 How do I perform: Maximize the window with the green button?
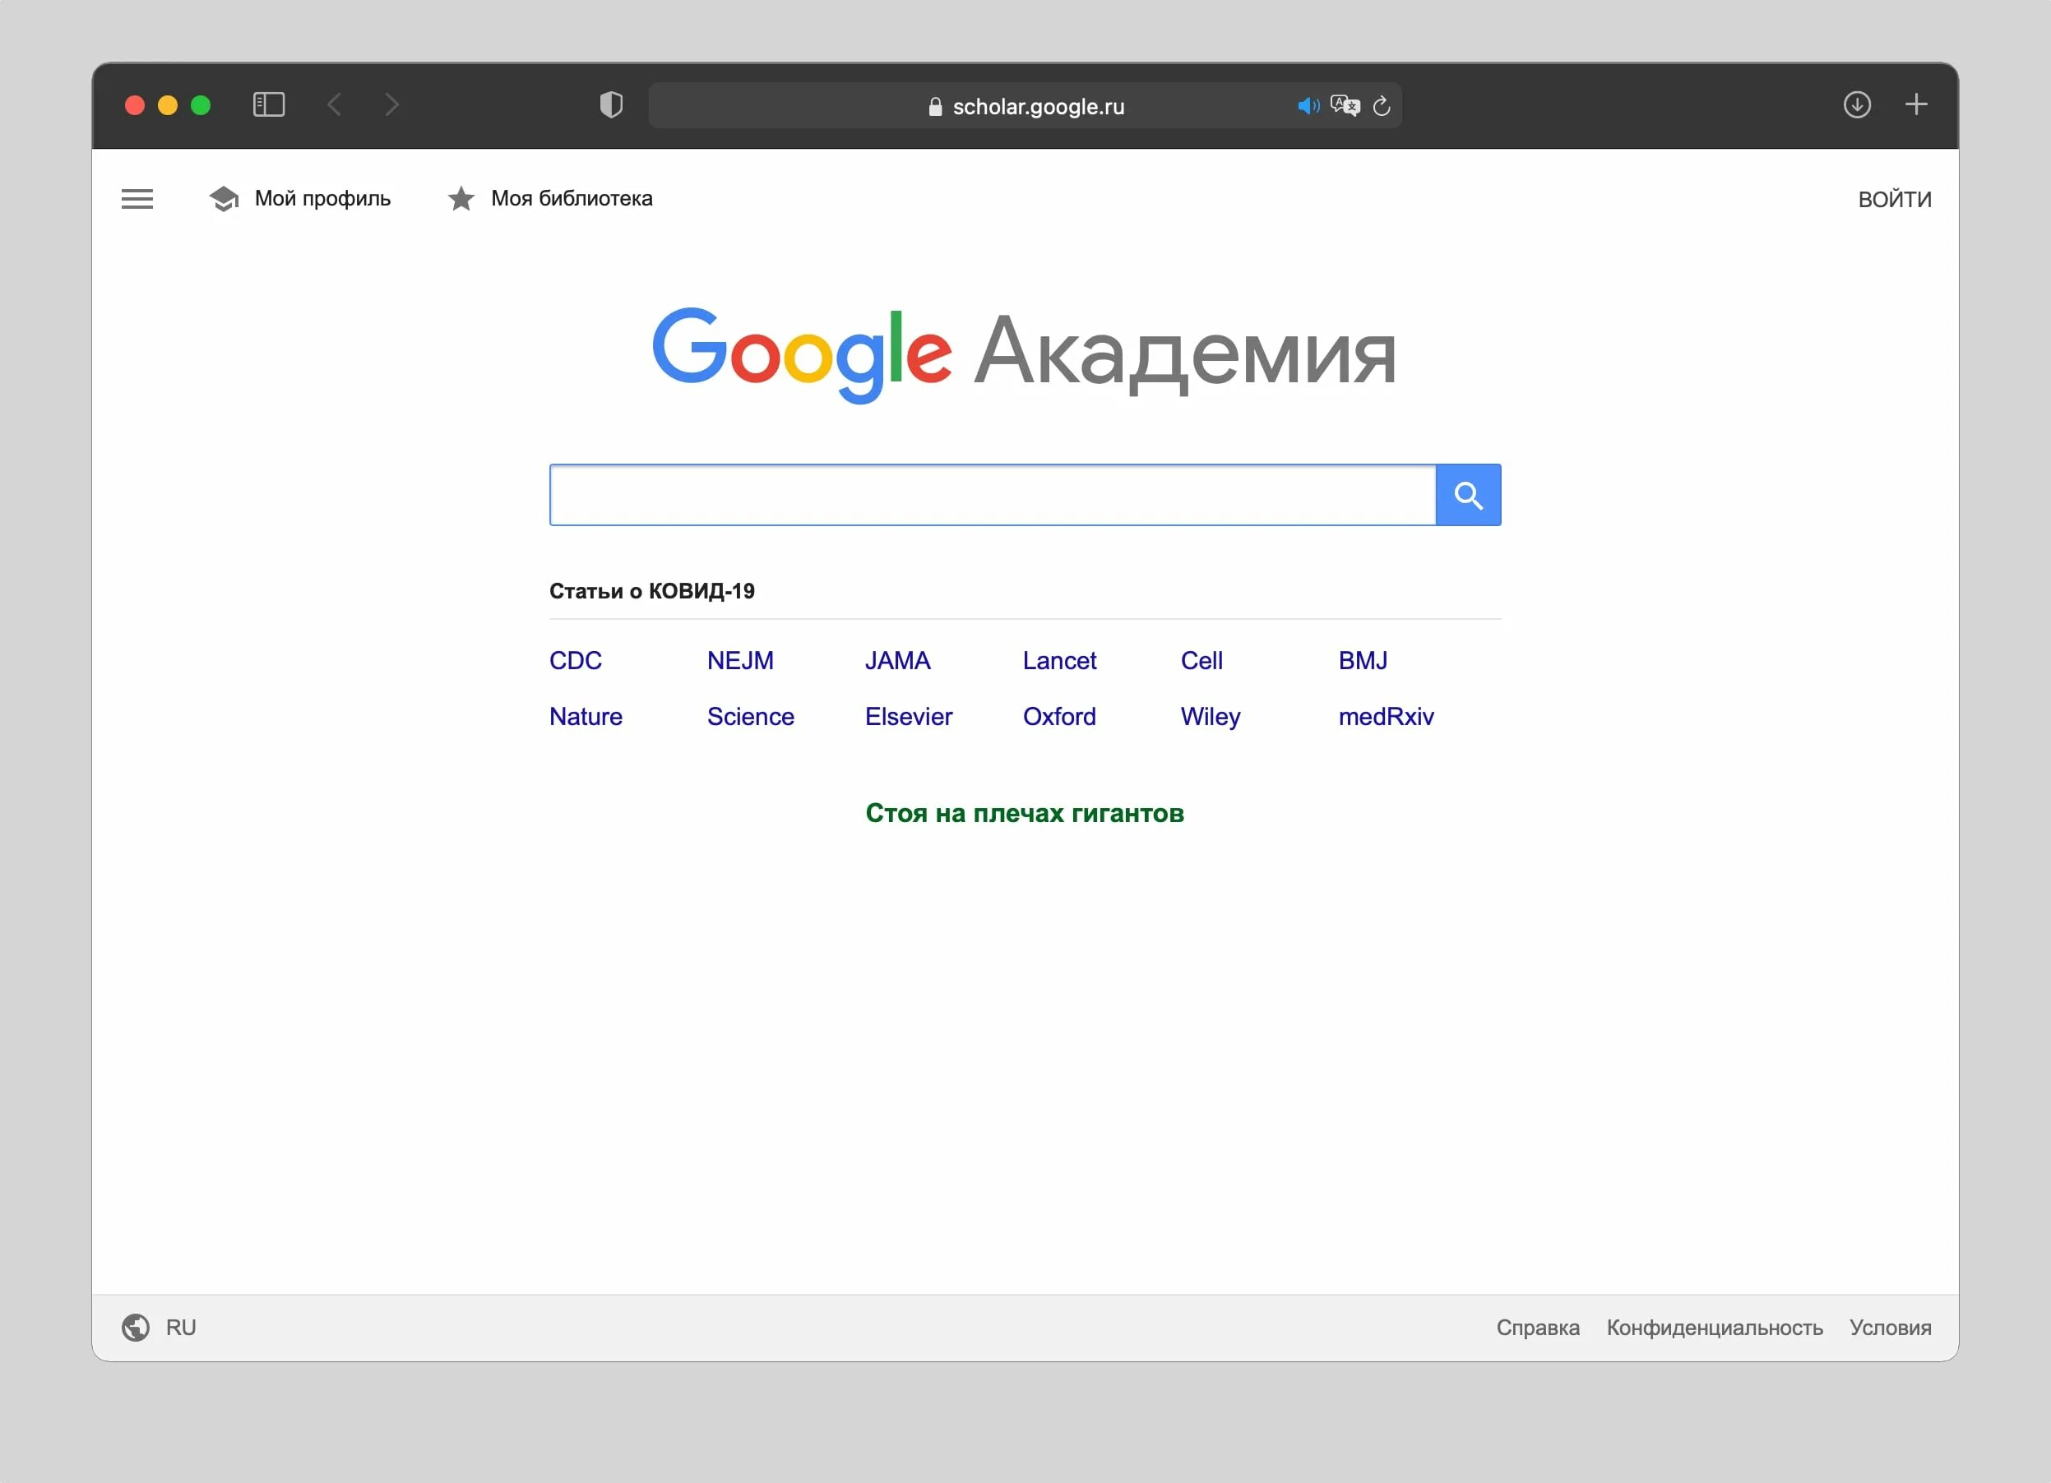[x=201, y=105]
